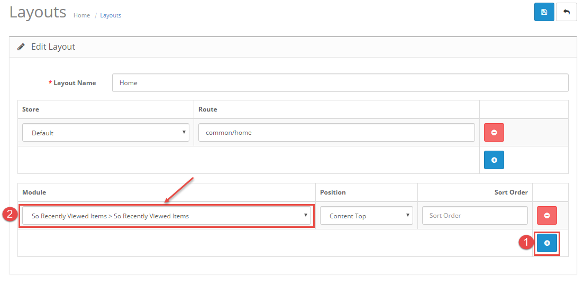Open the Layouts breadcrumb link
Screen dimensions: 584x286
[x=111, y=16]
